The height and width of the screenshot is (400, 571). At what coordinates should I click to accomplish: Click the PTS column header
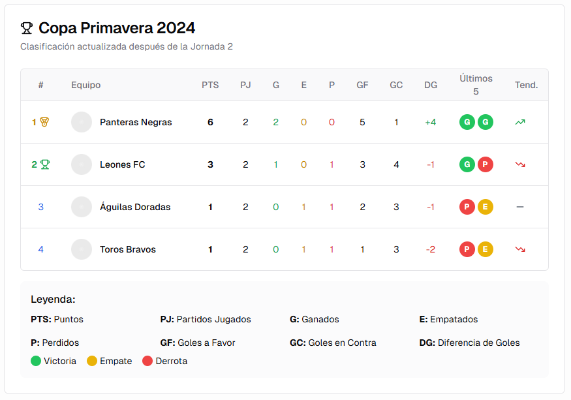[x=210, y=85]
